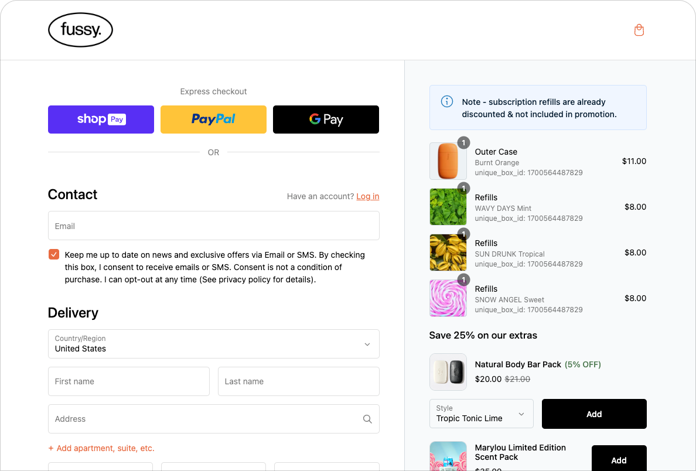696x471 pixels.
Task: Click the fussy logo
Action: coord(80,30)
